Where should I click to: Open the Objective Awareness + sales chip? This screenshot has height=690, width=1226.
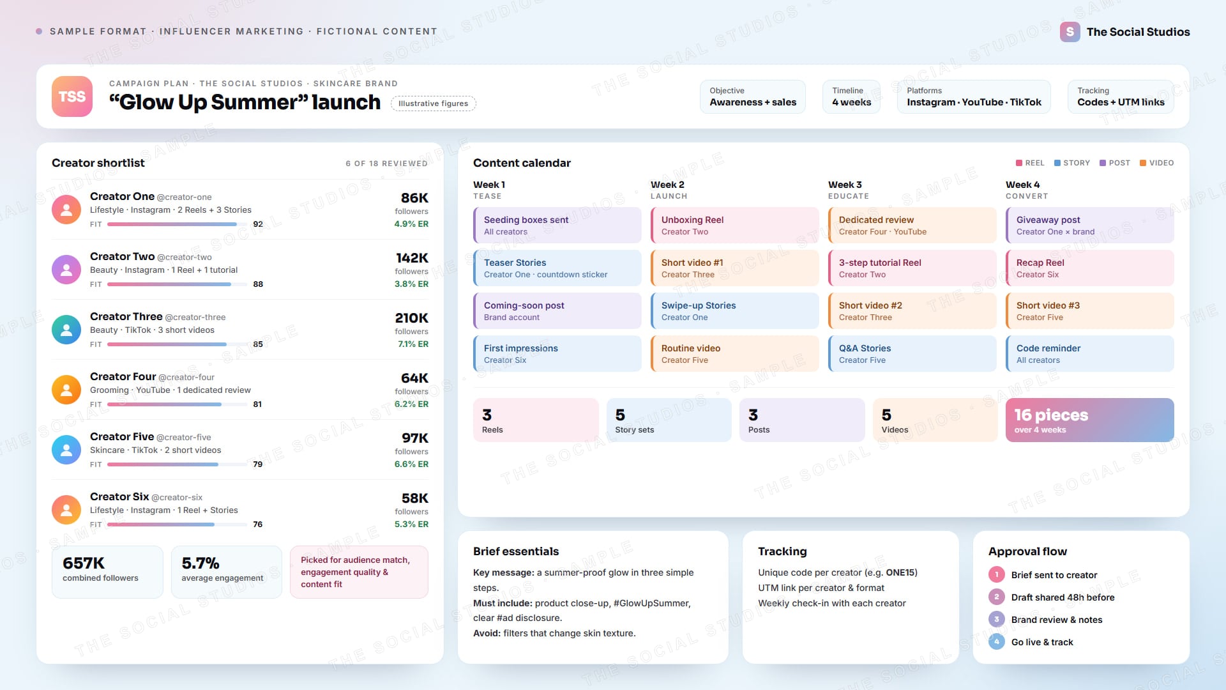click(x=753, y=97)
